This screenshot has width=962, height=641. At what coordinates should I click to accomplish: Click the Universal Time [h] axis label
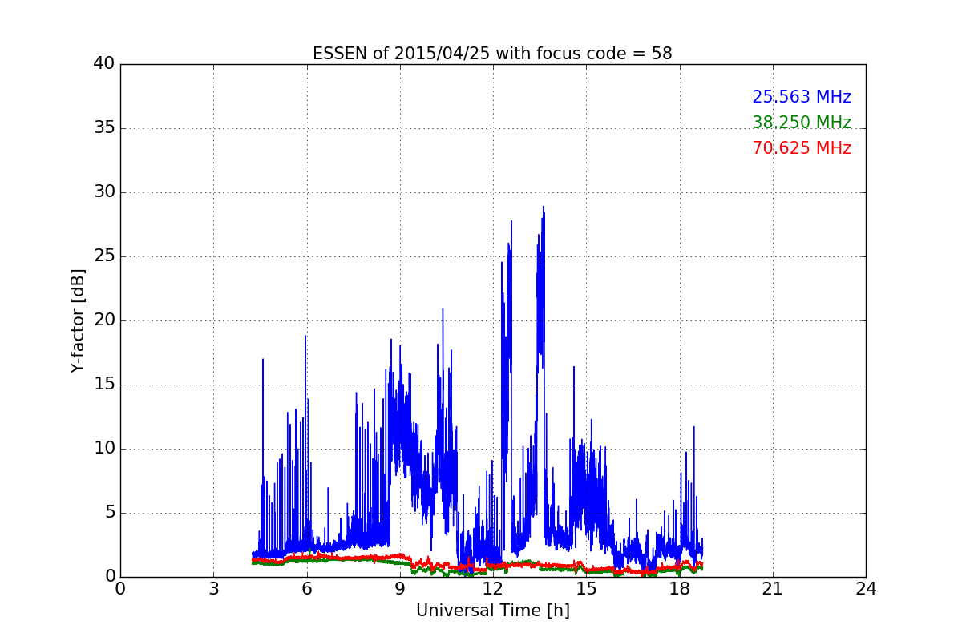click(492, 611)
